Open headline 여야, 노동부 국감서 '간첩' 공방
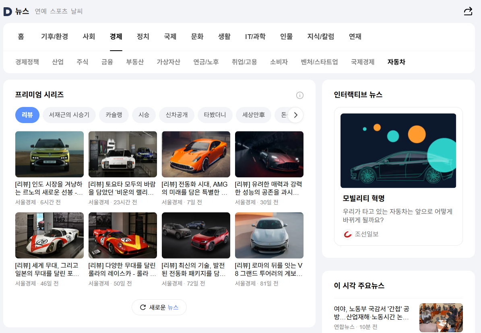The width and height of the screenshot is (481, 333). tap(372, 313)
